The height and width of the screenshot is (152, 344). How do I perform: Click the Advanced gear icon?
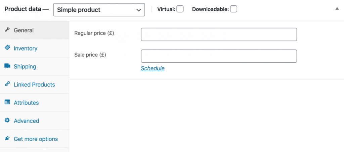coord(7,120)
